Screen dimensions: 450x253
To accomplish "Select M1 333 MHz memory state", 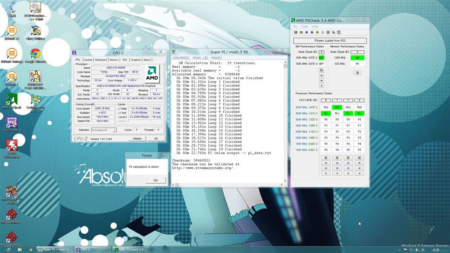I will [357, 64].
